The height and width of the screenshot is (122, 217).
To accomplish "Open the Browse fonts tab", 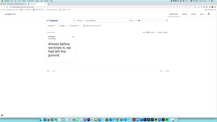I will pyautogui.click(x=174, y=14).
